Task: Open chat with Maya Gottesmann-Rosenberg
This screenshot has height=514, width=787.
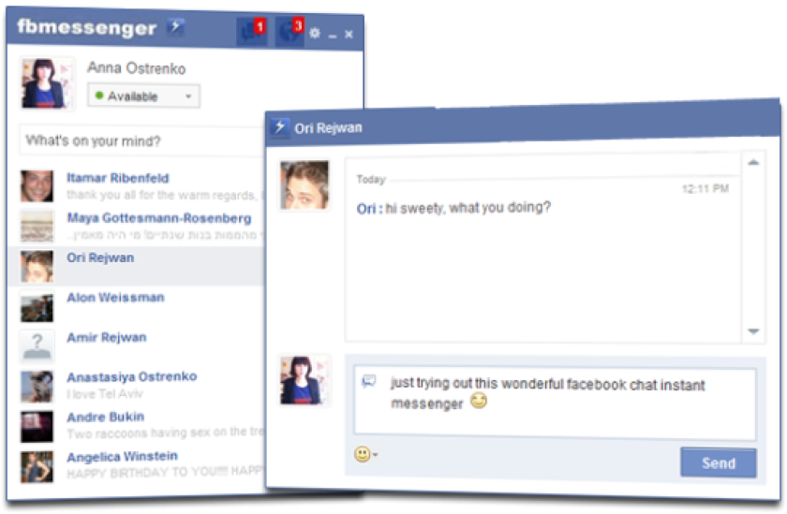Action: pos(159,218)
